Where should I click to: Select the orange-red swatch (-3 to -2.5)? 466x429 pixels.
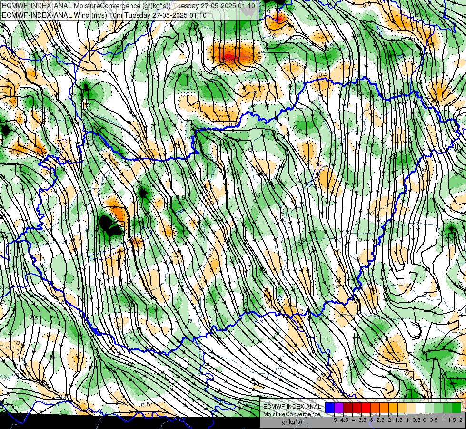(x=375, y=408)
